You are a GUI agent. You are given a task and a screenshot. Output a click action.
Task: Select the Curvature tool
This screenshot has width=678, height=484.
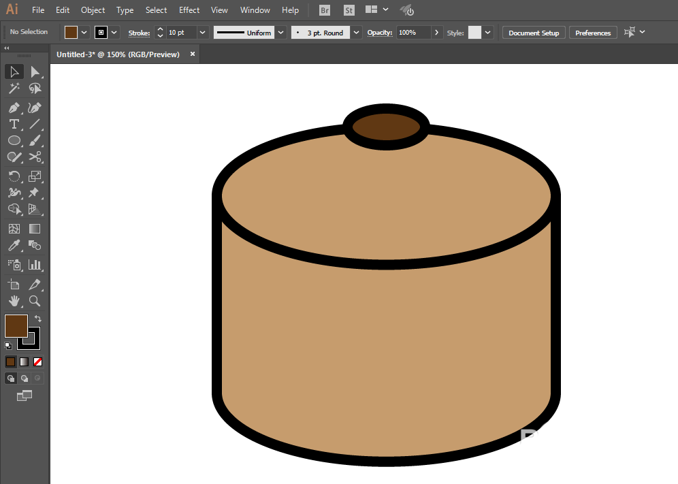pyautogui.click(x=35, y=108)
